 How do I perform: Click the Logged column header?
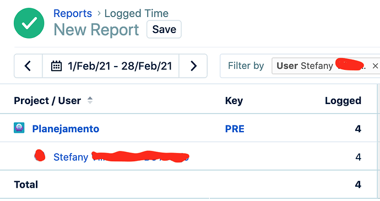coord(343,101)
